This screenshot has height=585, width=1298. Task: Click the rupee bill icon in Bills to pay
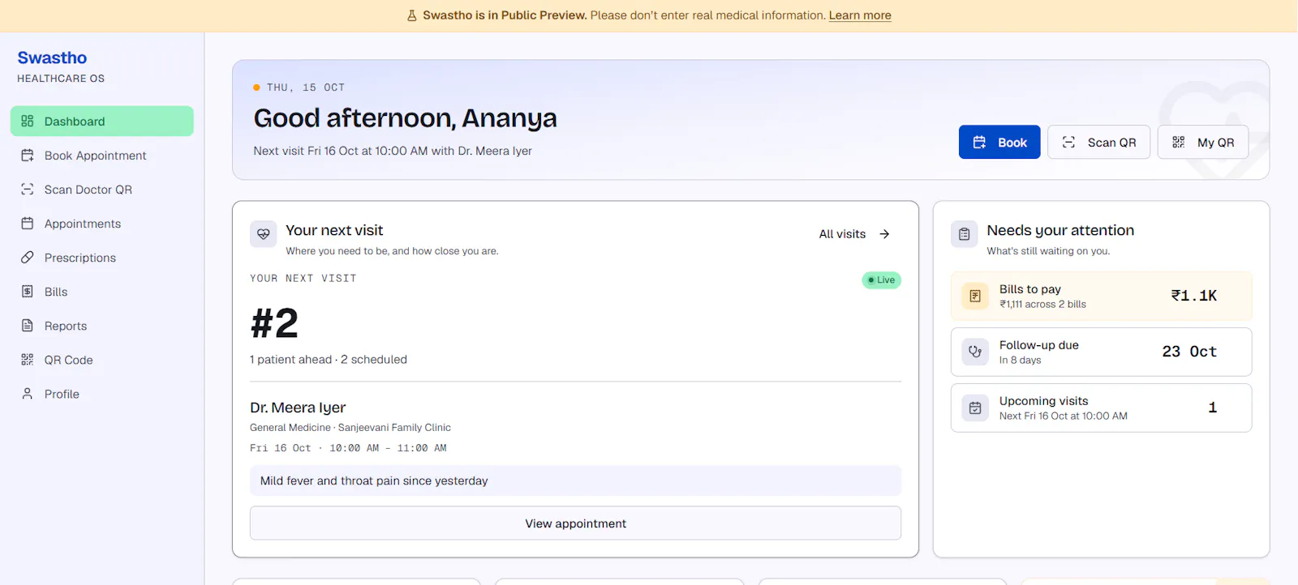point(975,297)
